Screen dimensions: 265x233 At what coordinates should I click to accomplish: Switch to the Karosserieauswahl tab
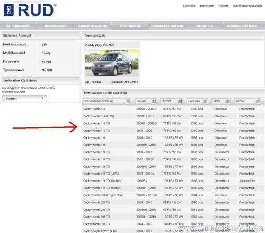click(x=93, y=26)
